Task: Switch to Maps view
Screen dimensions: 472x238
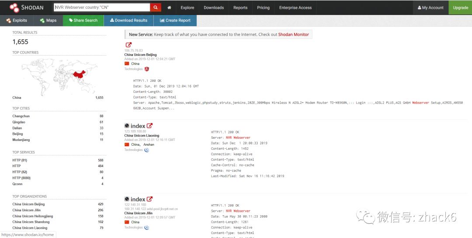Action: 48,21
